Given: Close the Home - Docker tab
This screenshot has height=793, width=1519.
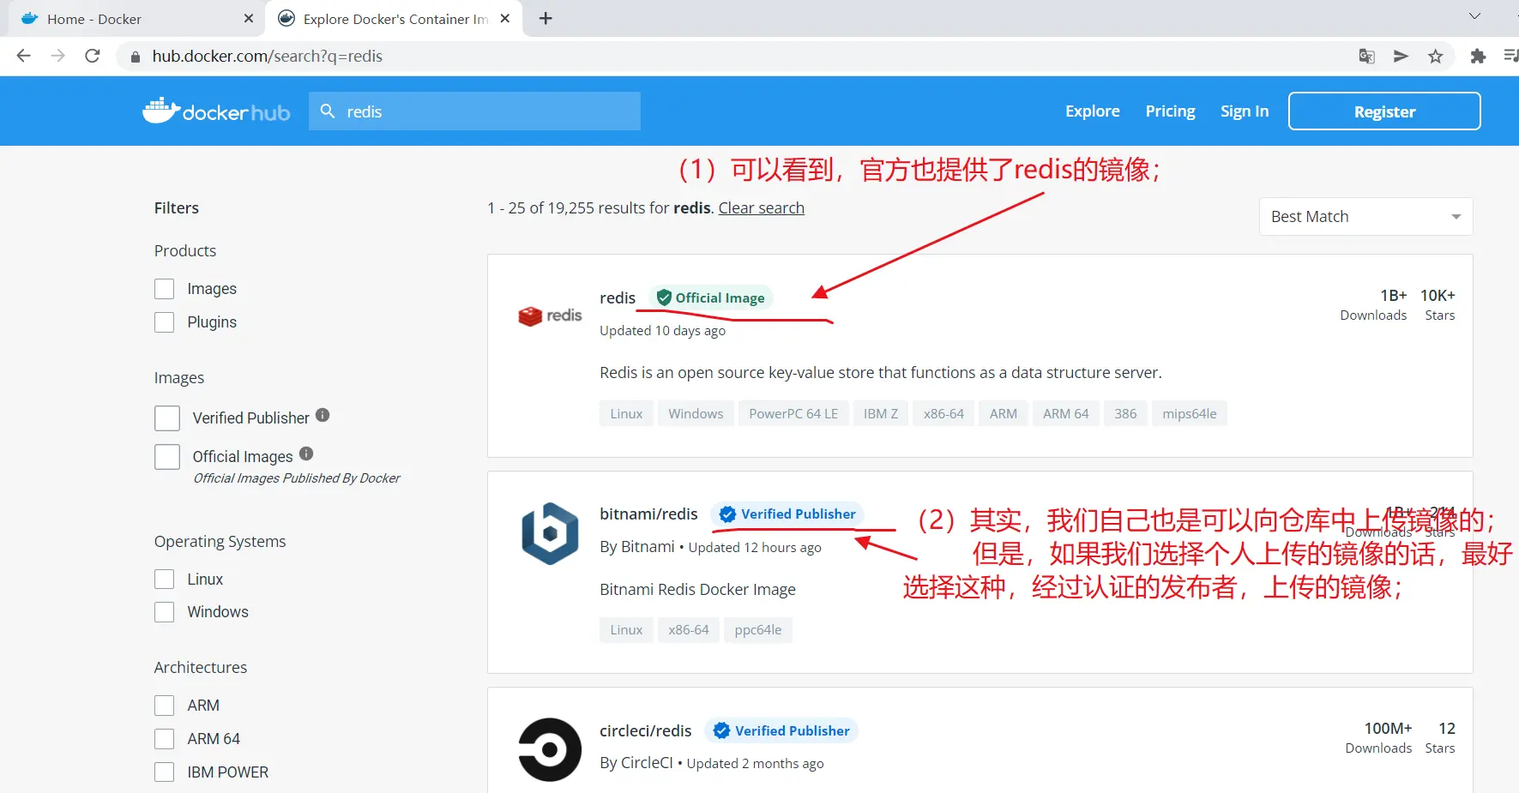Looking at the screenshot, I should [x=249, y=19].
